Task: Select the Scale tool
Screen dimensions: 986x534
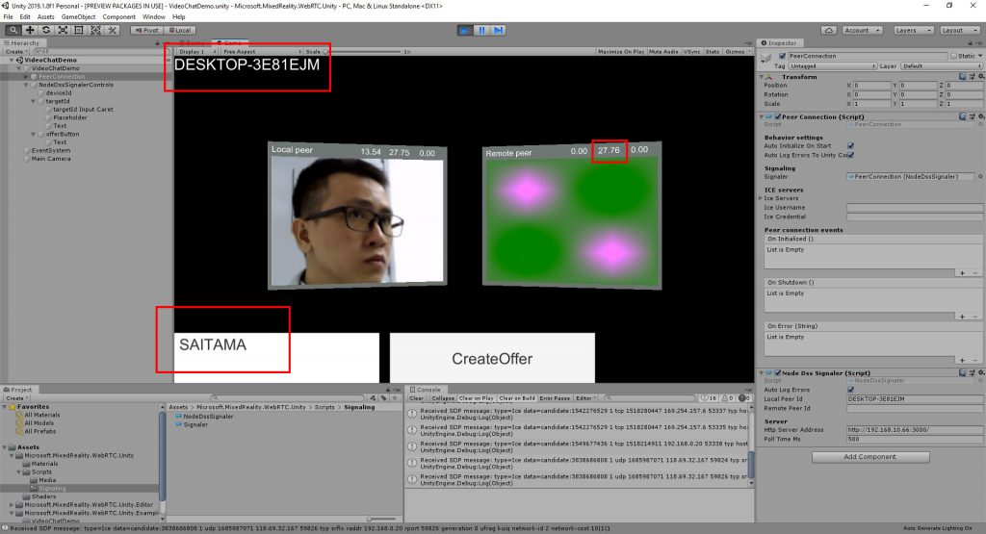Action: coord(63,30)
